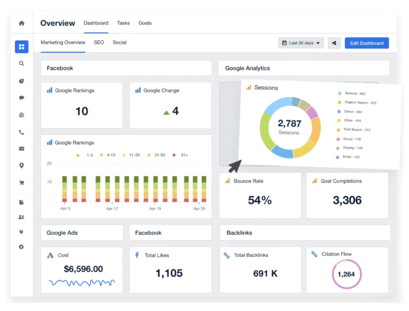Open the shopping cart icon in the sidebar
The image size is (409, 311).
21,183
